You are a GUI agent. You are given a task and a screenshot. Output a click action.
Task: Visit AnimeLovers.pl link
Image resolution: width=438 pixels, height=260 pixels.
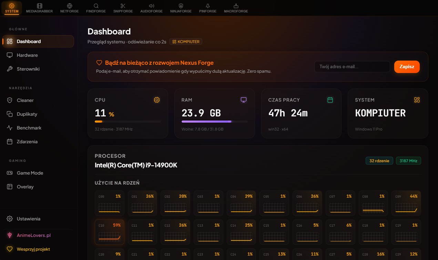tap(38, 235)
